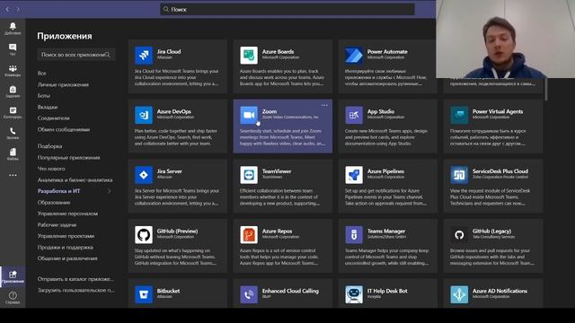
Task: Open more apps ellipsis in the sidebar
Action: tap(13, 176)
